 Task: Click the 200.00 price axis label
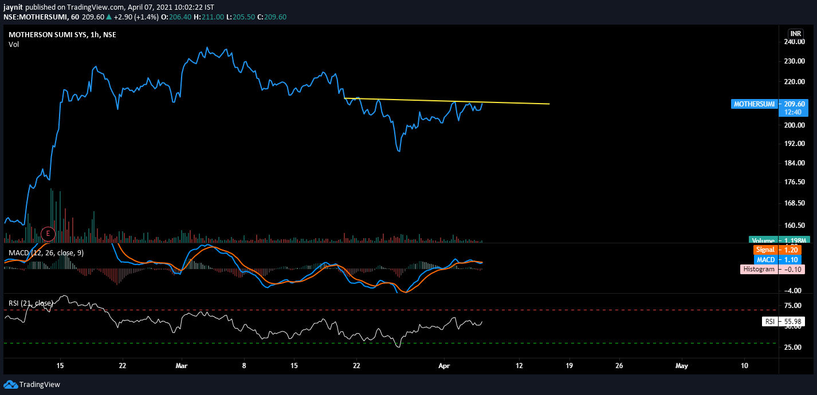click(795, 125)
